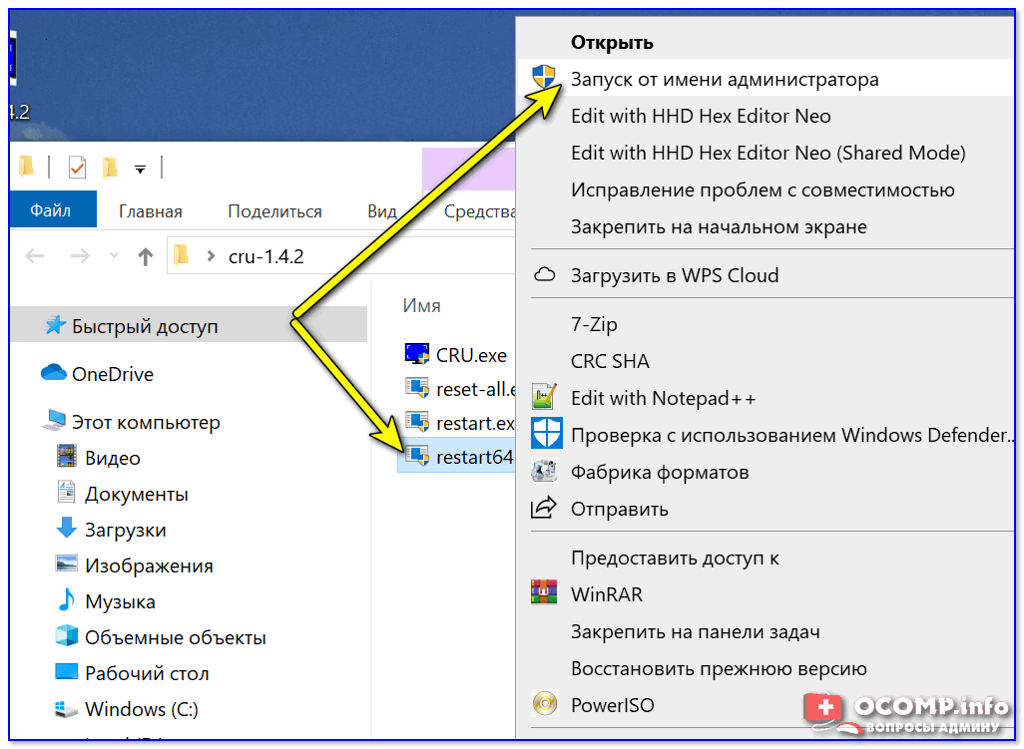Open recent locations dropdown next to forward arrow
Viewport: 1024px width, 749px height.
(x=115, y=256)
